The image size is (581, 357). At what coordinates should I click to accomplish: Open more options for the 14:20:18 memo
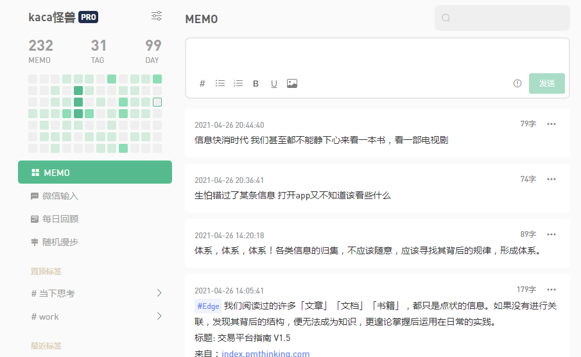(x=551, y=234)
